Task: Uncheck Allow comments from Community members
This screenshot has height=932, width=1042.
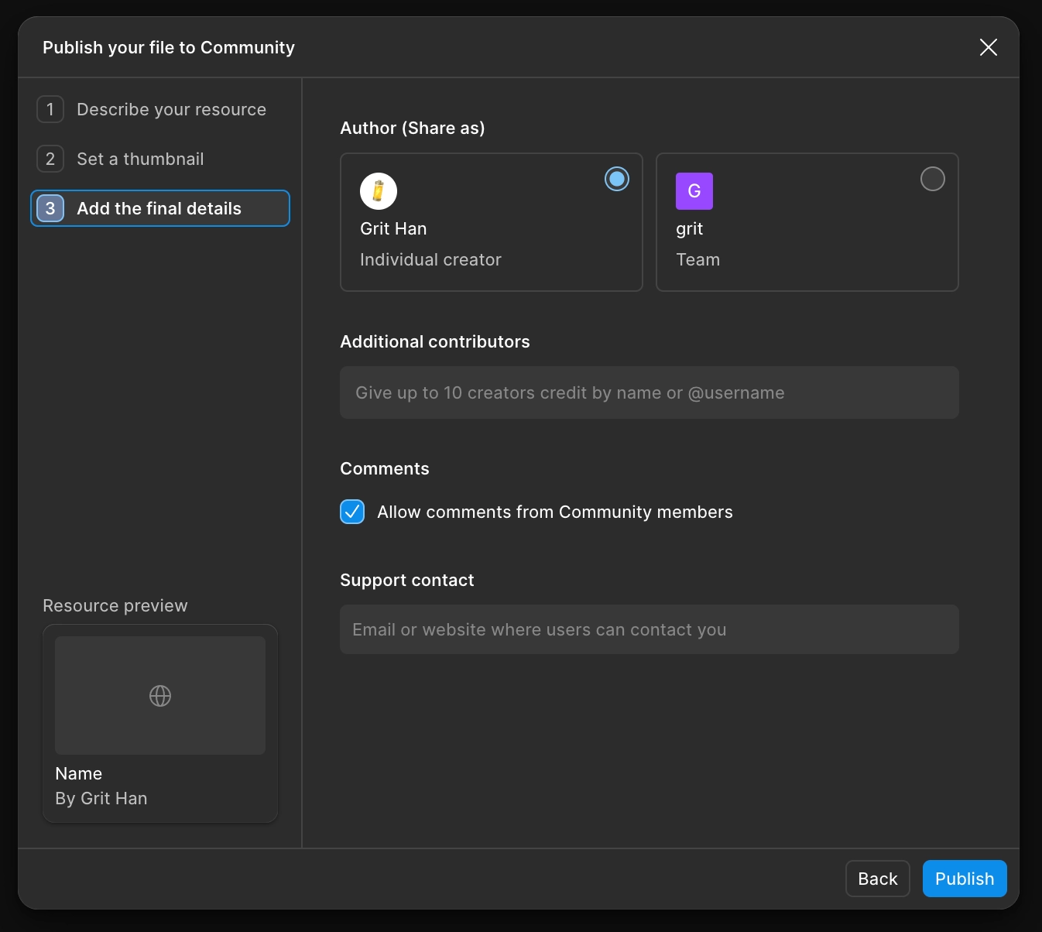Action: 352,512
